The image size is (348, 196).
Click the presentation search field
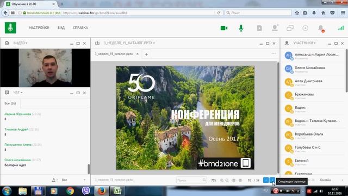pyautogui.click(x=191, y=180)
